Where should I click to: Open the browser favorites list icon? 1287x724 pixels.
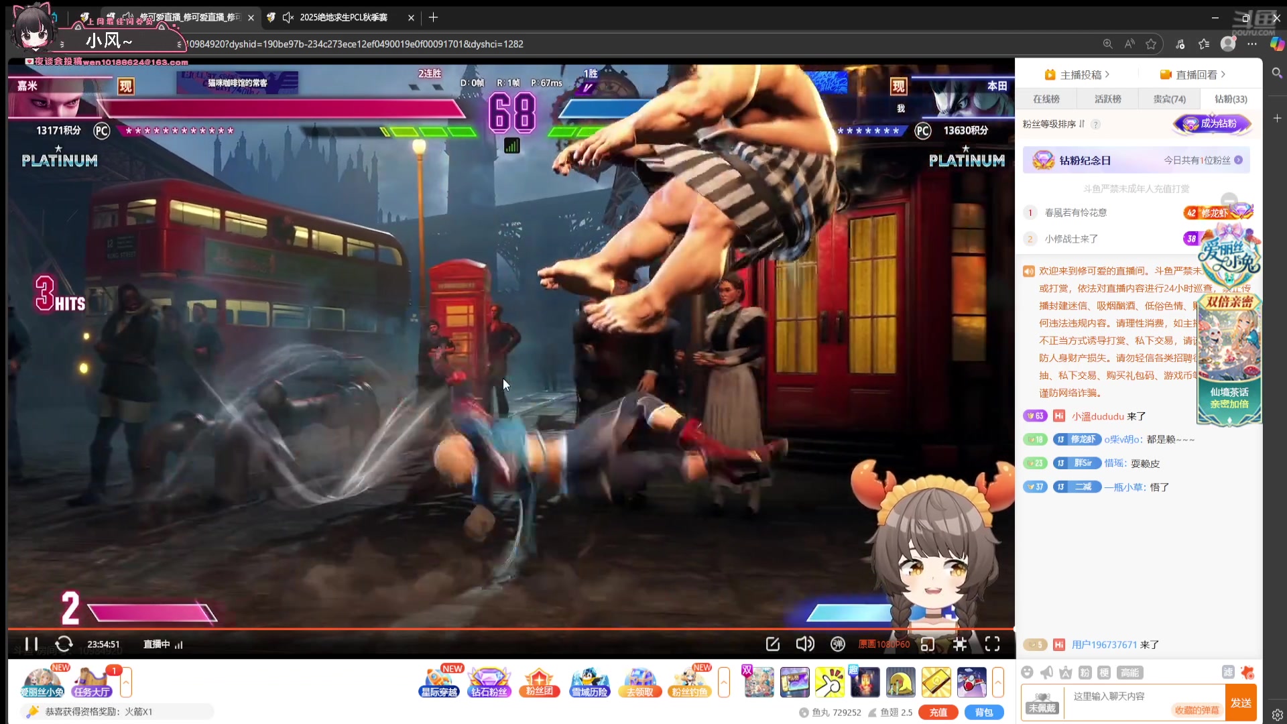point(1204,44)
